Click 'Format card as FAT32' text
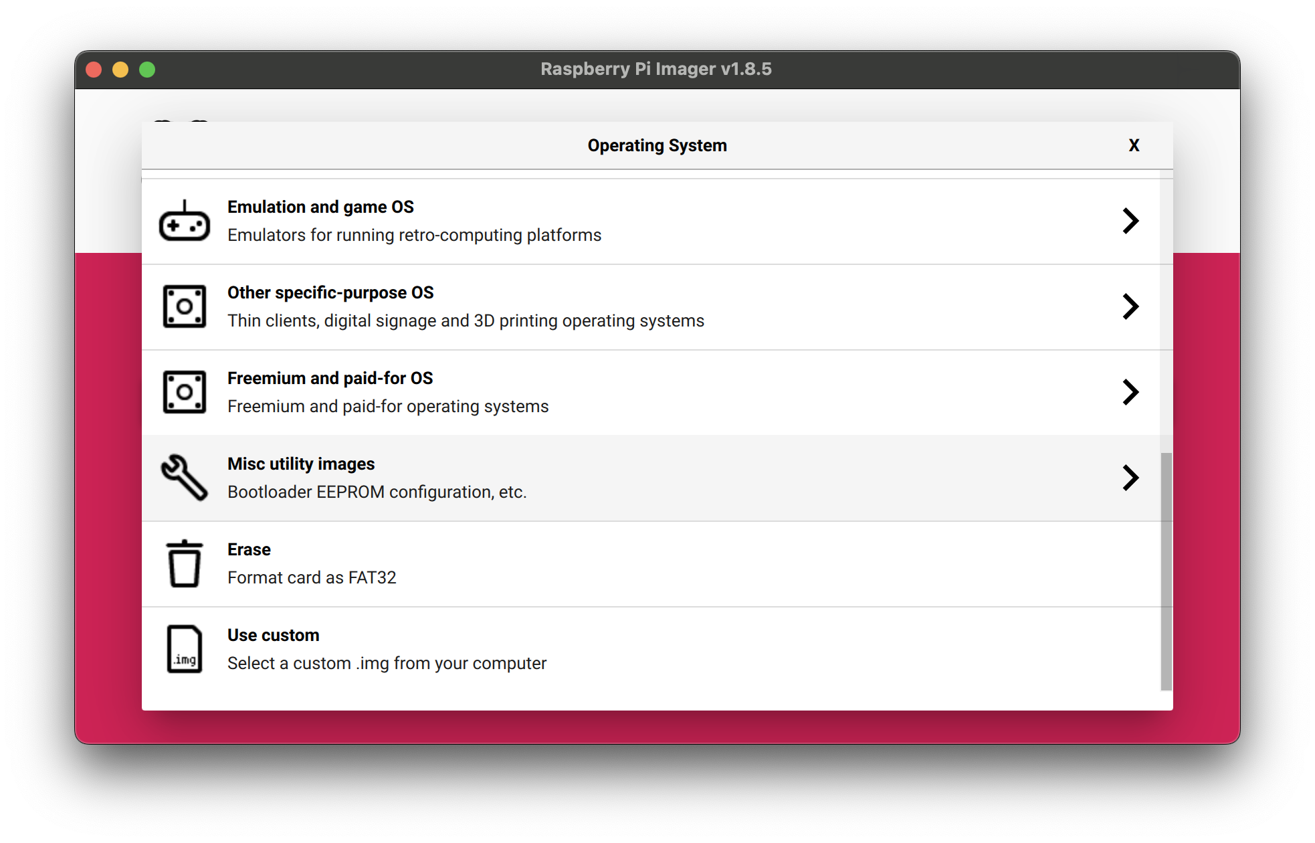 pyautogui.click(x=312, y=577)
